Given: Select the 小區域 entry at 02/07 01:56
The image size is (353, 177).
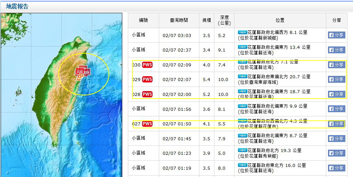Looking at the screenshot, I should pos(138,109).
